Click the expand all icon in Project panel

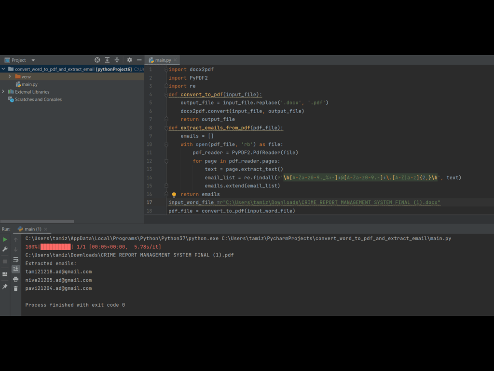click(107, 60)
